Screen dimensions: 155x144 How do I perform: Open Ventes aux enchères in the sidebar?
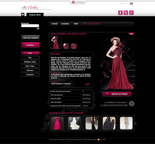coord(30,38)
